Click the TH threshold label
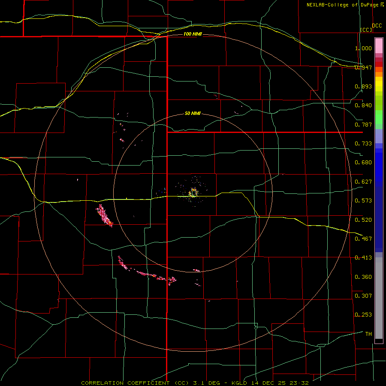The image size is (386, 386). tap(368, 334)
